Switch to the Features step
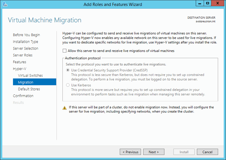Image resolution: width=226 pixels, height=160 pixels. (x=20, y=62)
